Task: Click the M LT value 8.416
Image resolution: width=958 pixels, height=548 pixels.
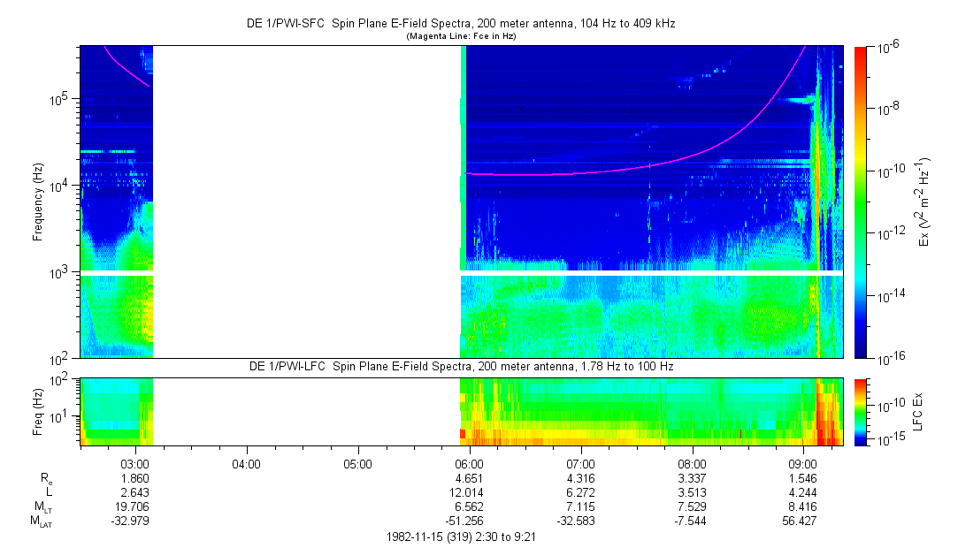Action: 802,506
